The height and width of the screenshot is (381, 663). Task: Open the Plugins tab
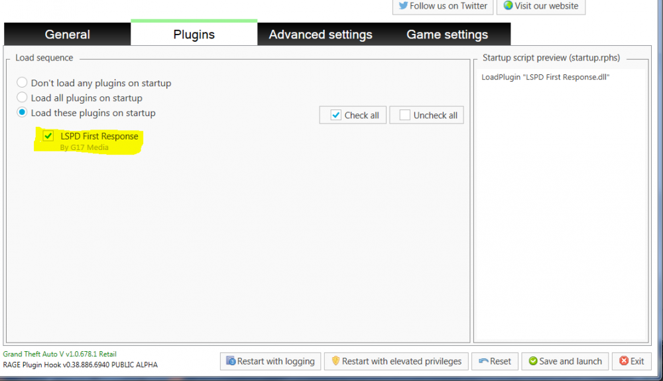coord(194,34)
